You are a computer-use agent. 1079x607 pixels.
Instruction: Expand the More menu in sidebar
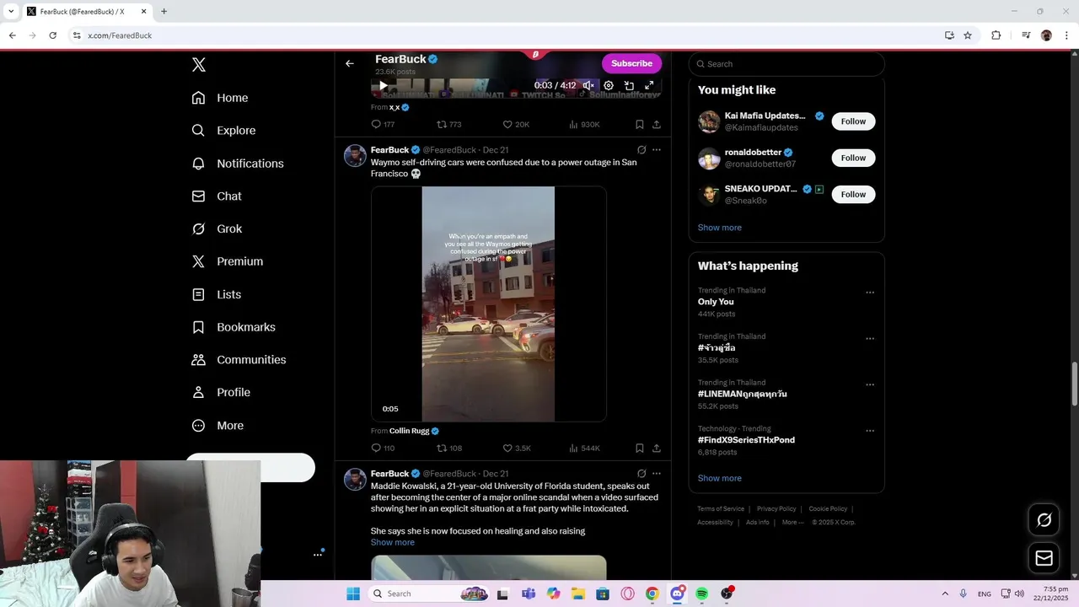(217, 426)
